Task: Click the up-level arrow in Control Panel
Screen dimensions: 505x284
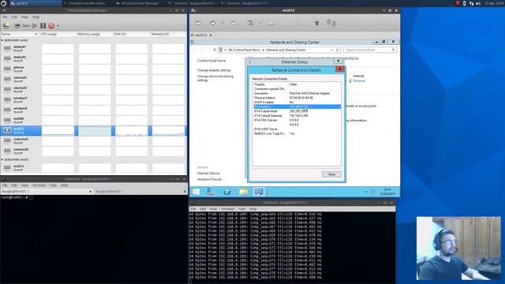Action: click(x=214, y=50)
